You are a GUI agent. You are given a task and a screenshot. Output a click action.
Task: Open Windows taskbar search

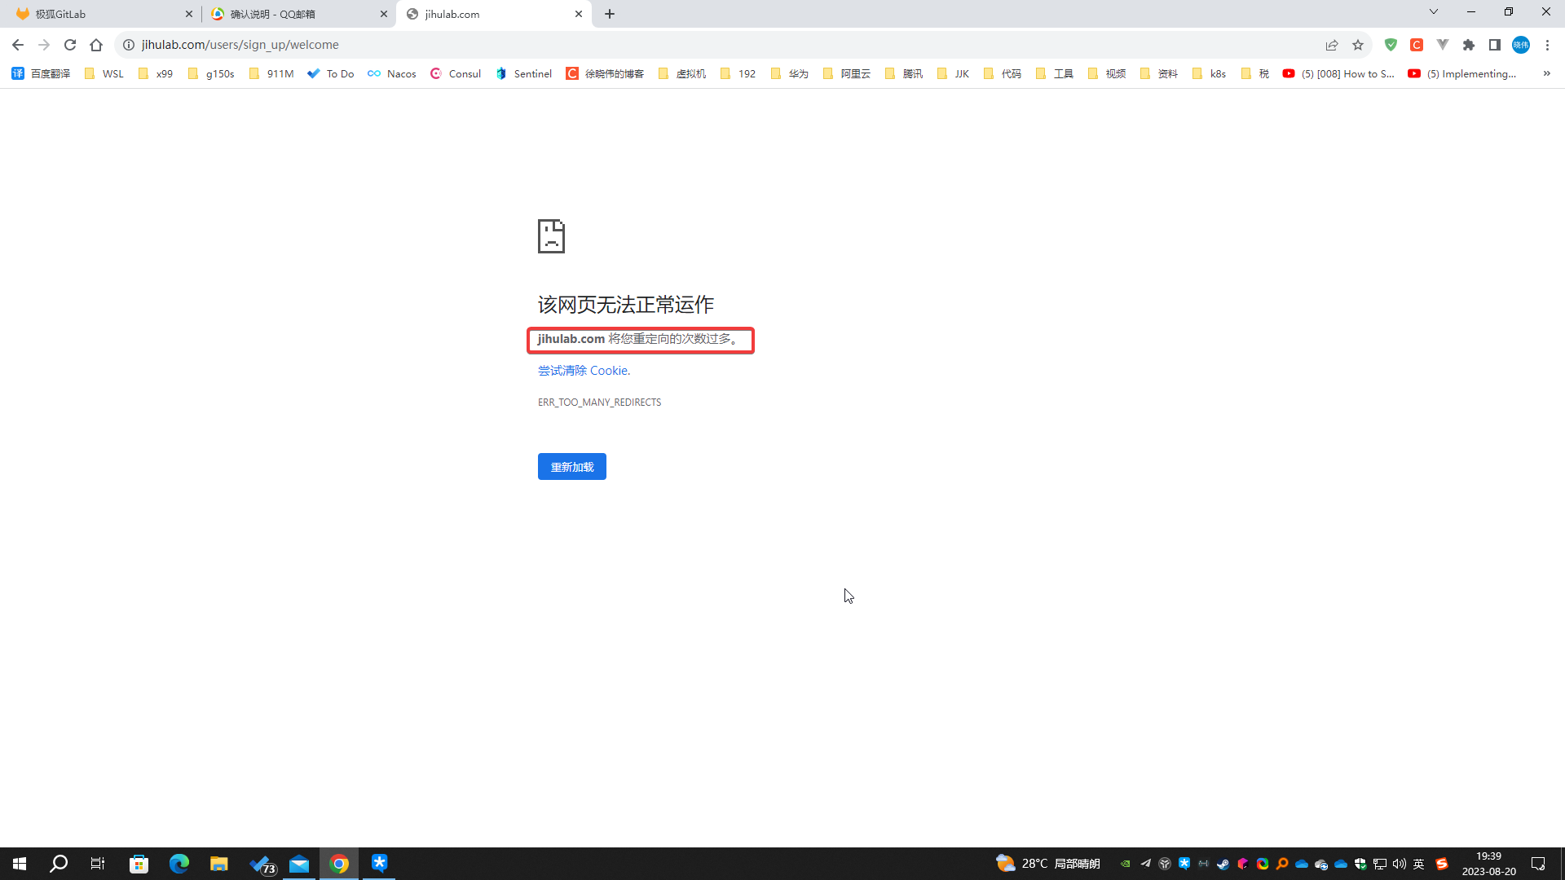(59, 864)
